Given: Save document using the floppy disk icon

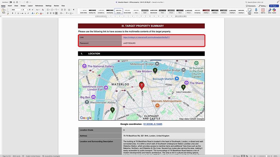Looking at the screenshot, I should click(x=17, y=2).
